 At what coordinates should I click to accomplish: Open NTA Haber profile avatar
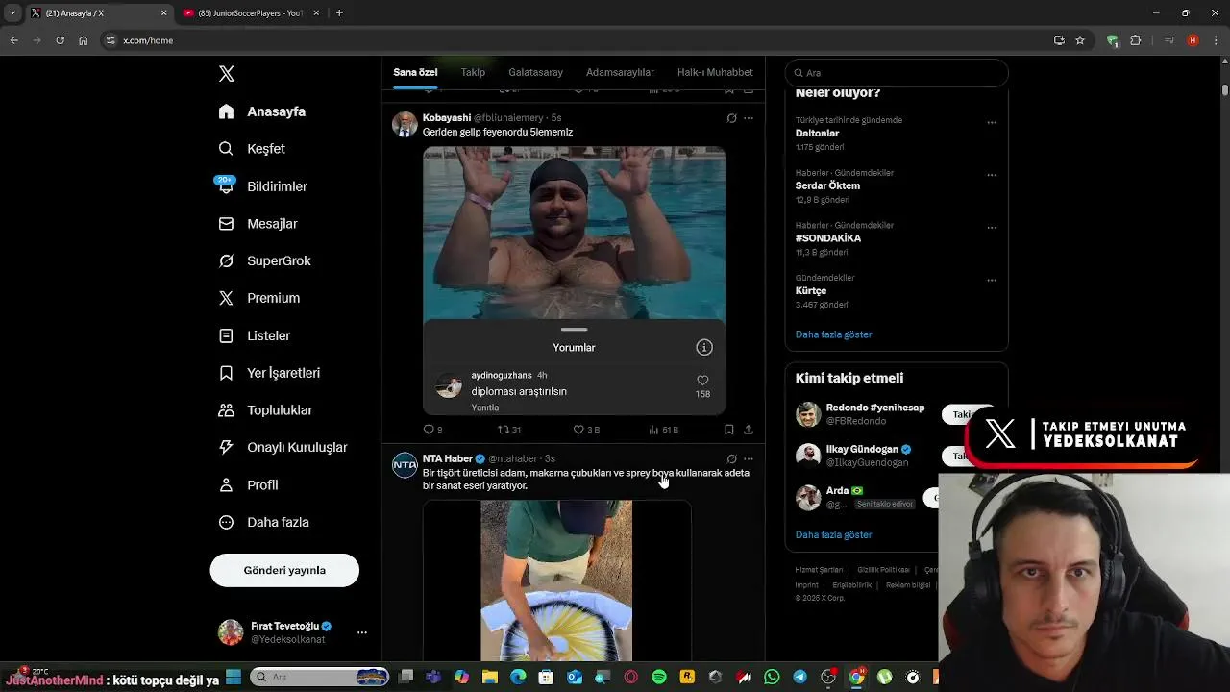click(x=405, y=465)
